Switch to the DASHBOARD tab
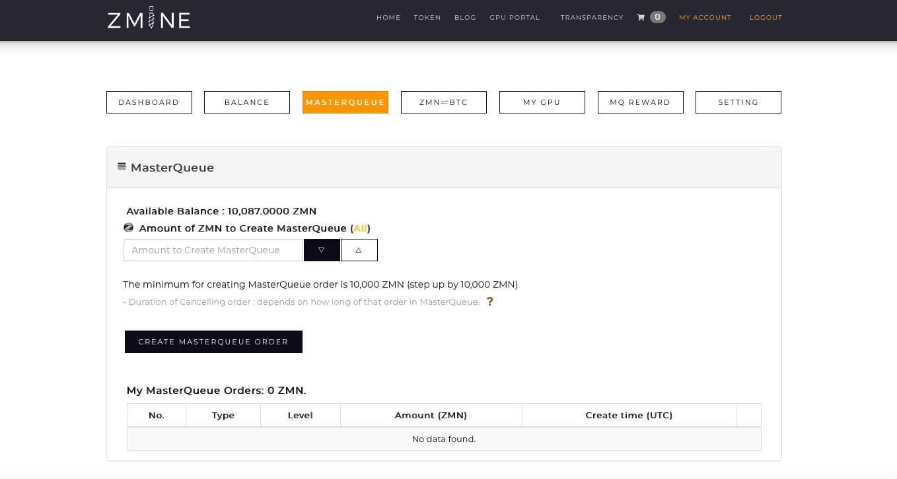 pos(149,102)
